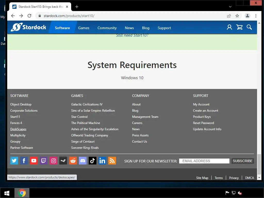Open the Discord social icon

point(83,161)
